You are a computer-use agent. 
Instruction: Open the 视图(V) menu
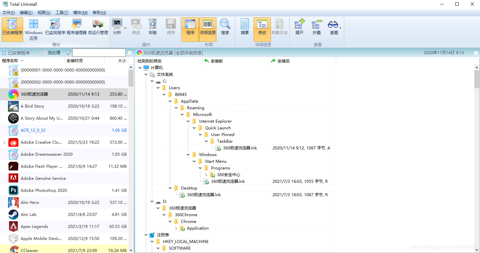click(x=44, y=13)
